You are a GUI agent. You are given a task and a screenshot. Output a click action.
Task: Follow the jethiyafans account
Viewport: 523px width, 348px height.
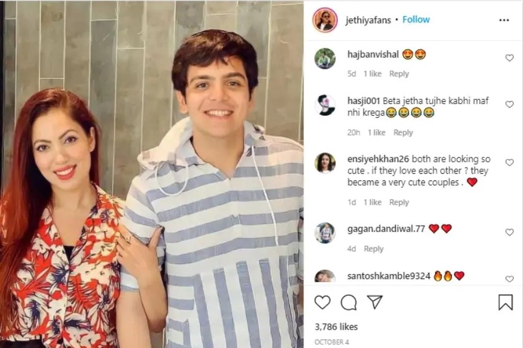(416, 19)
